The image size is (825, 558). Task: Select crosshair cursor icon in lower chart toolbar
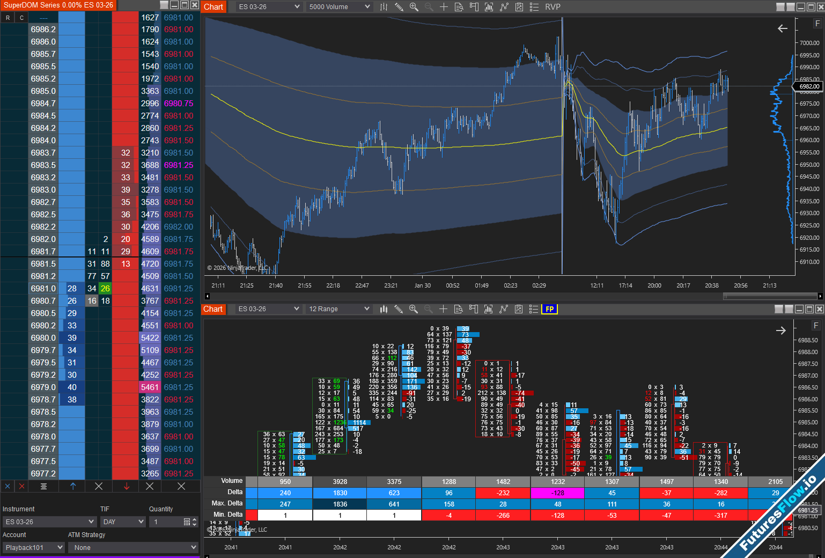pyautogui.click(x=443, y=309)
